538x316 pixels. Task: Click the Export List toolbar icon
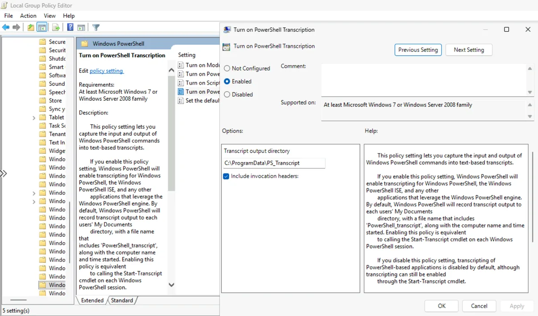[56, 27]
